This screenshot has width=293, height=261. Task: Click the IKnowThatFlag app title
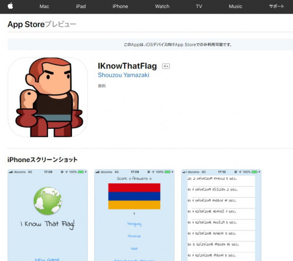127,66
